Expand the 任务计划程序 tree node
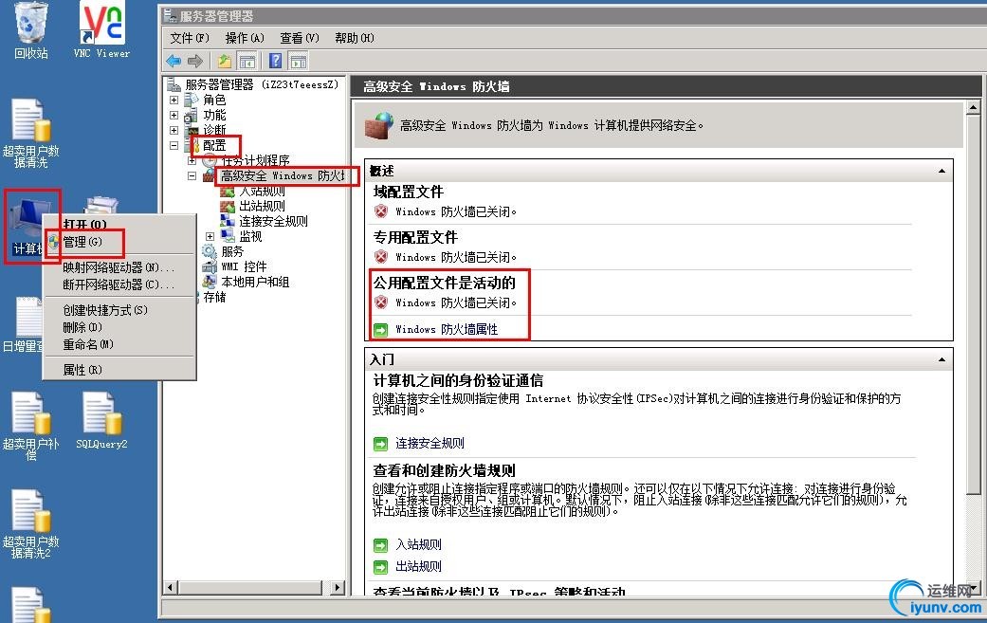This screenshot has height=623, width=987. [192, 160]
